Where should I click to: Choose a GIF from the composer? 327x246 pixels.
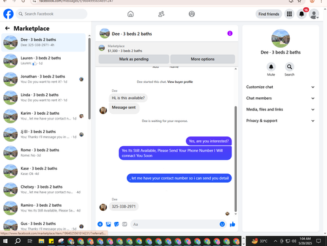(124, 224)
